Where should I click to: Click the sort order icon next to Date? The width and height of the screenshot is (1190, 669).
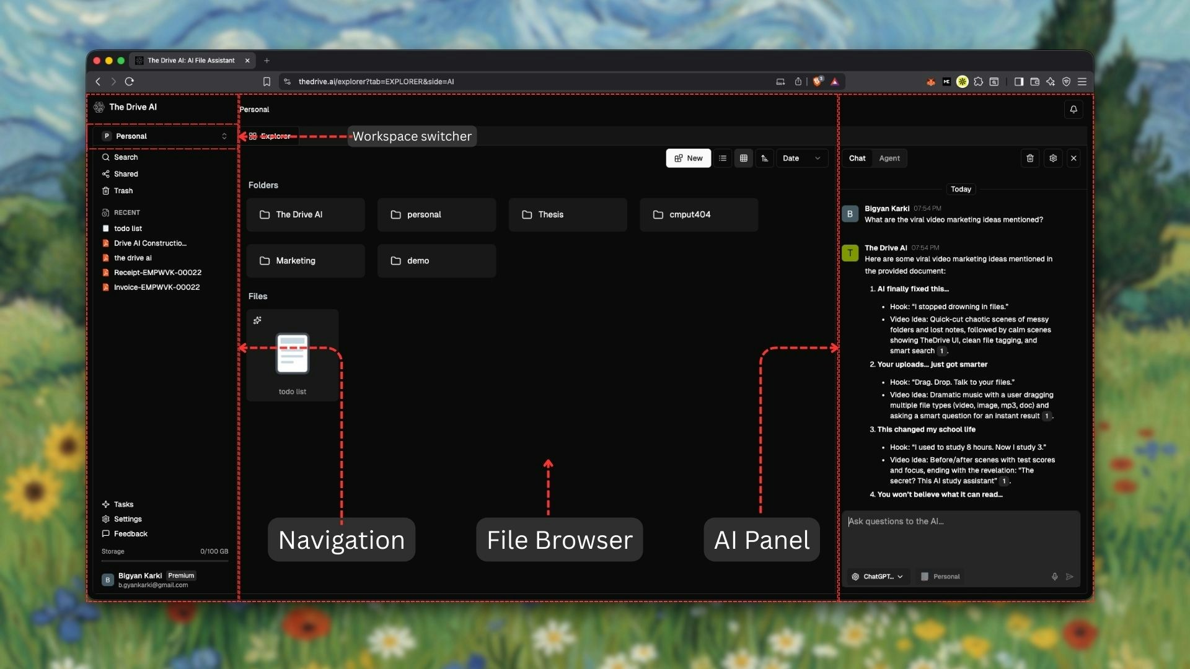pyautogui.click(x=764, y=158)
